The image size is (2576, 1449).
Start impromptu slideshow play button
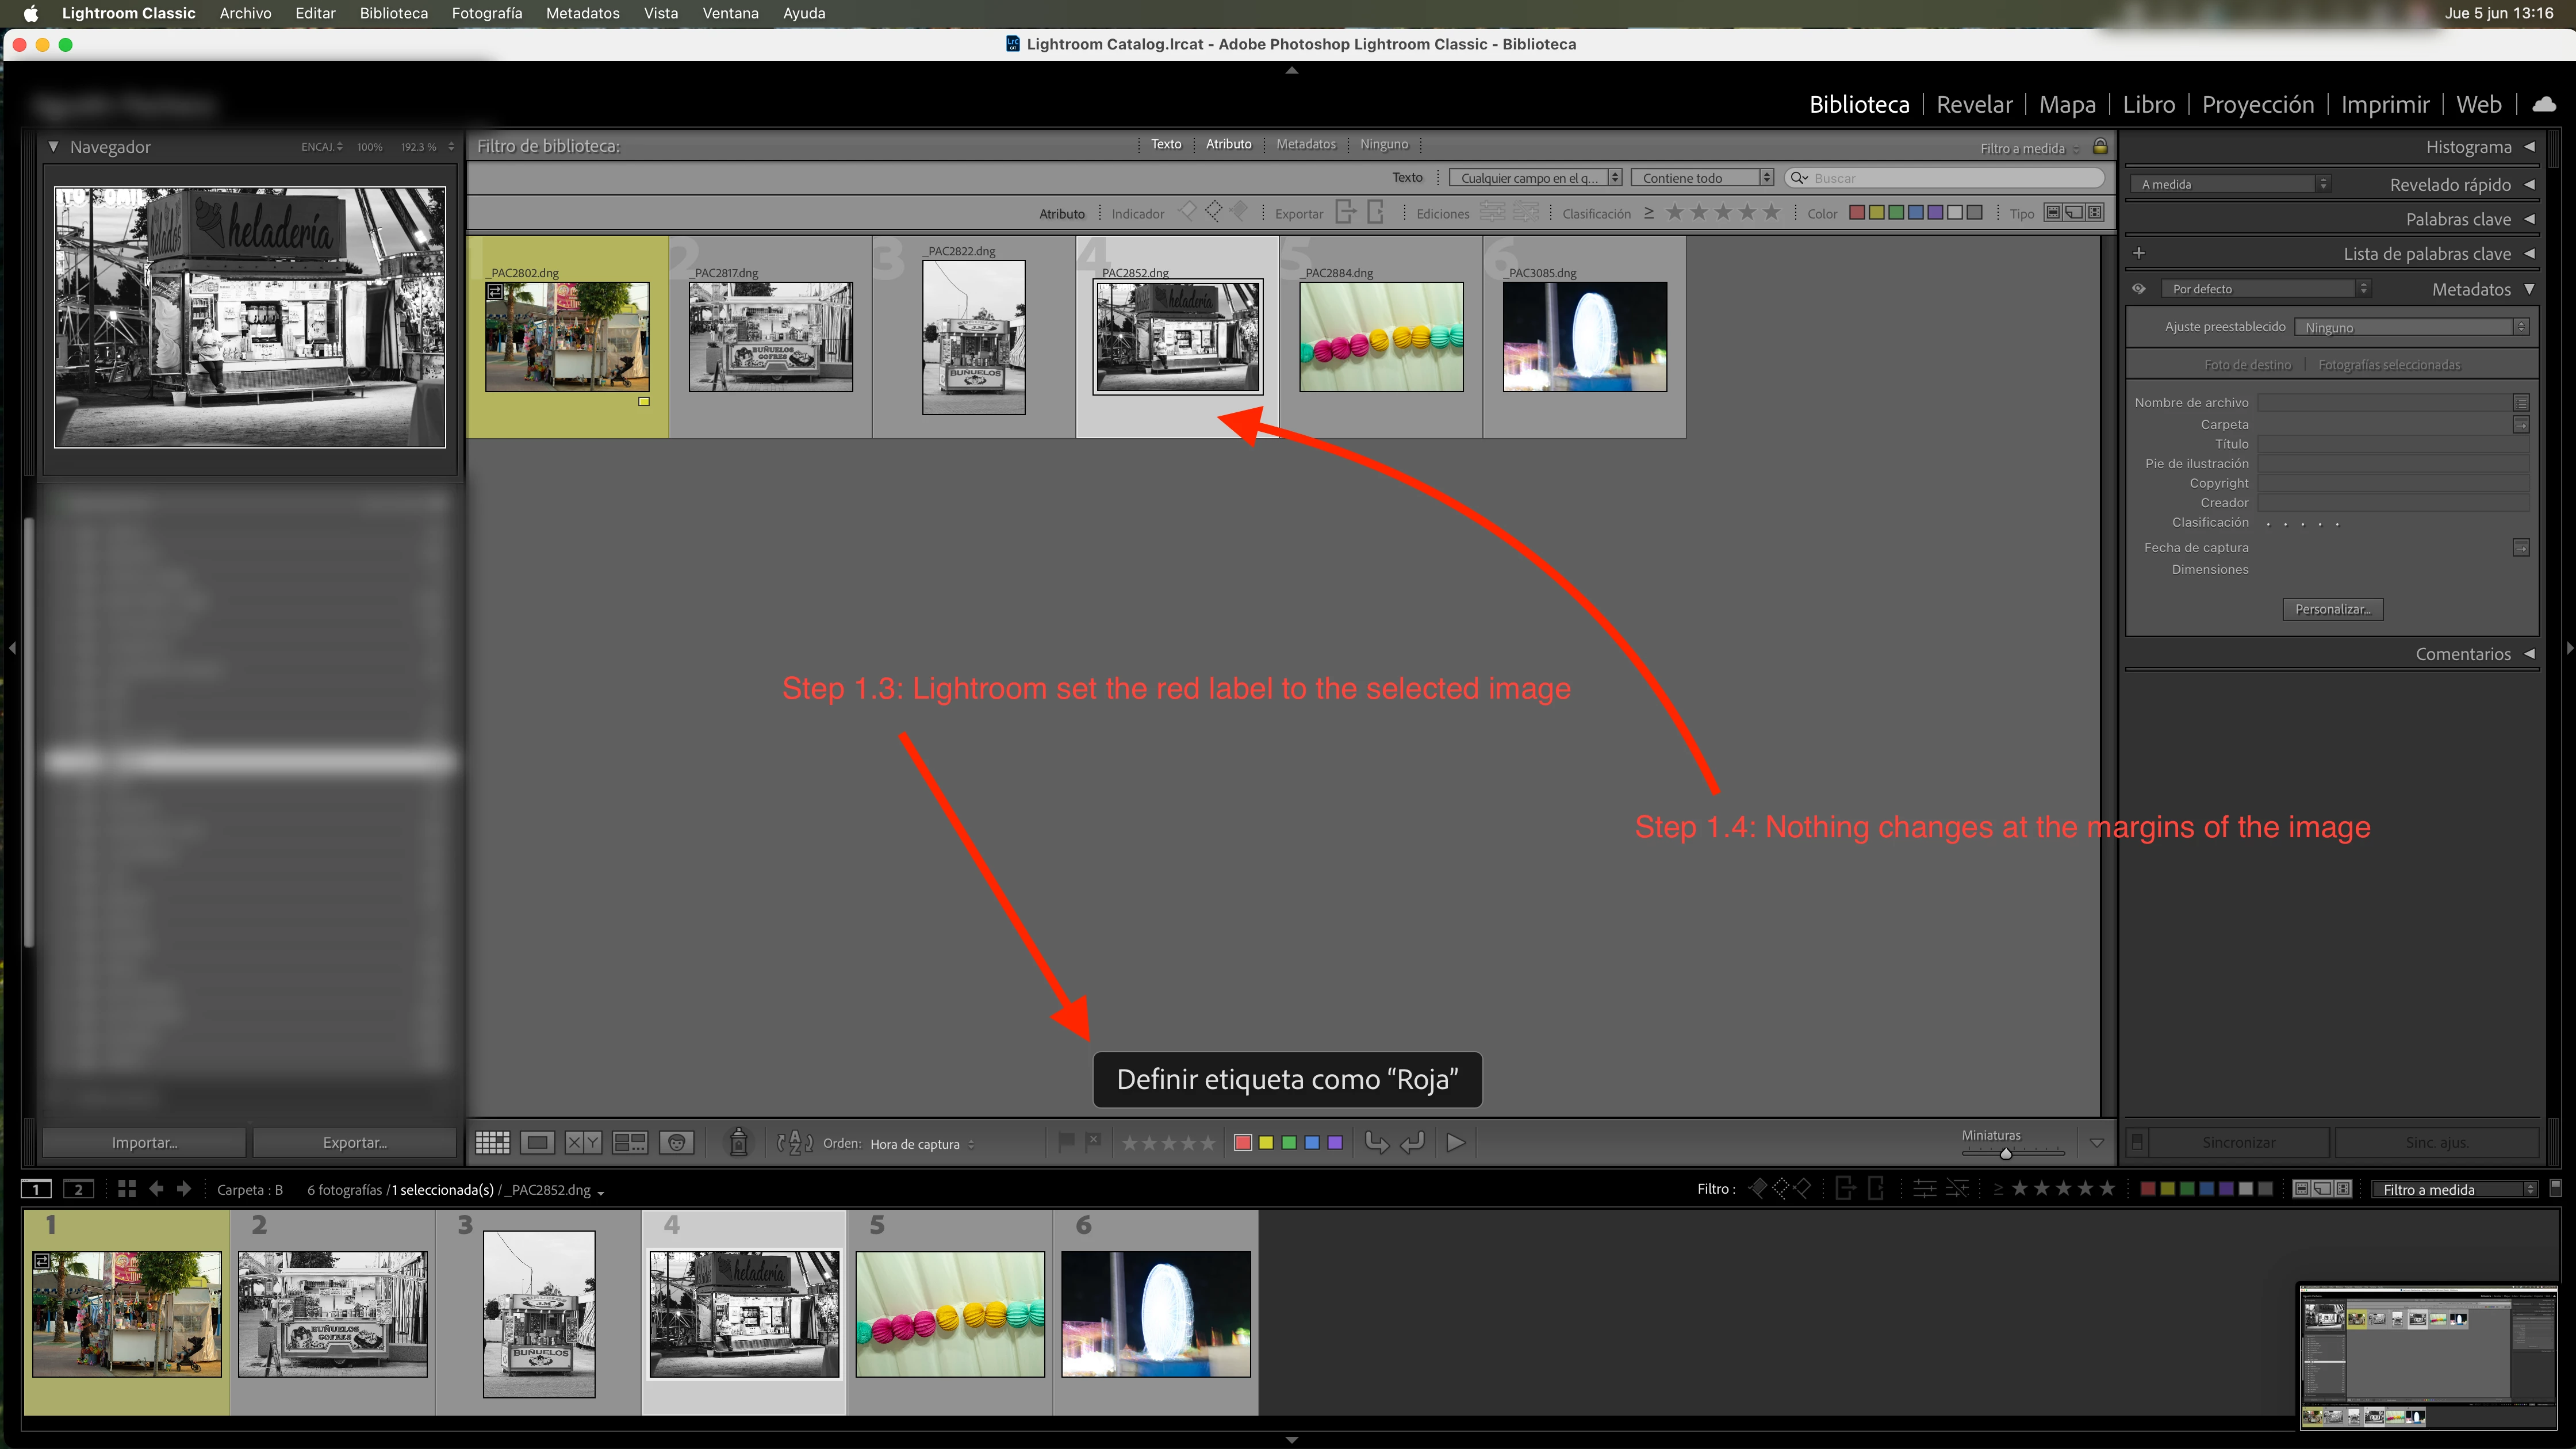click(x=1456, y=1143)
